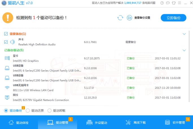
Task: Click the orange badge 11 on 软件管理
Action: 188,119
